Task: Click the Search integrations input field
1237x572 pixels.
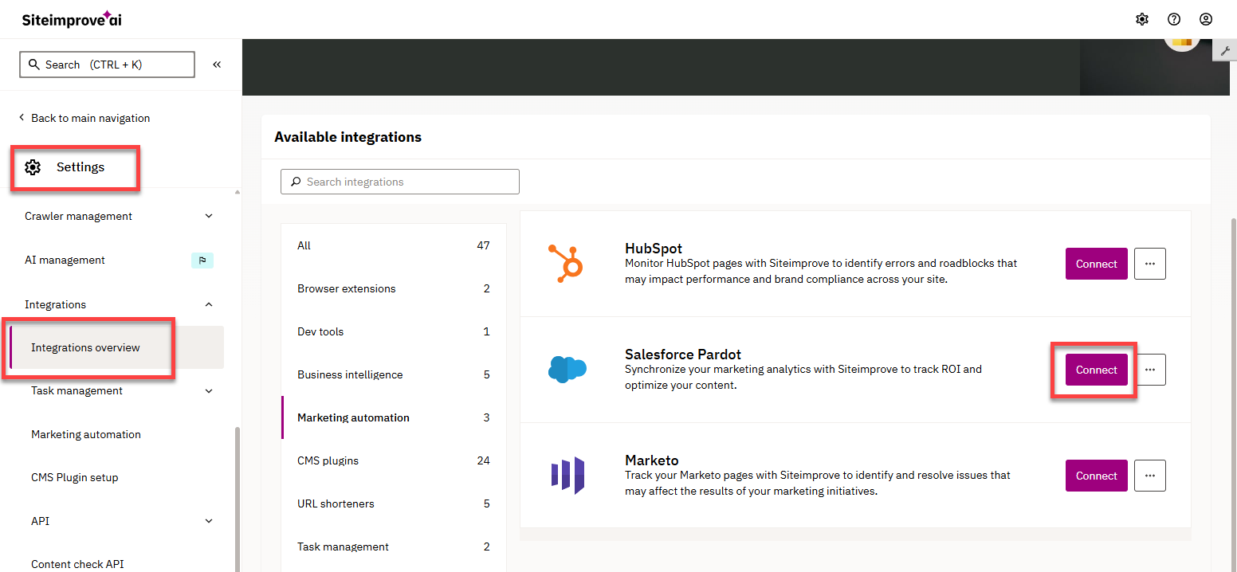Action: [399, 181]
